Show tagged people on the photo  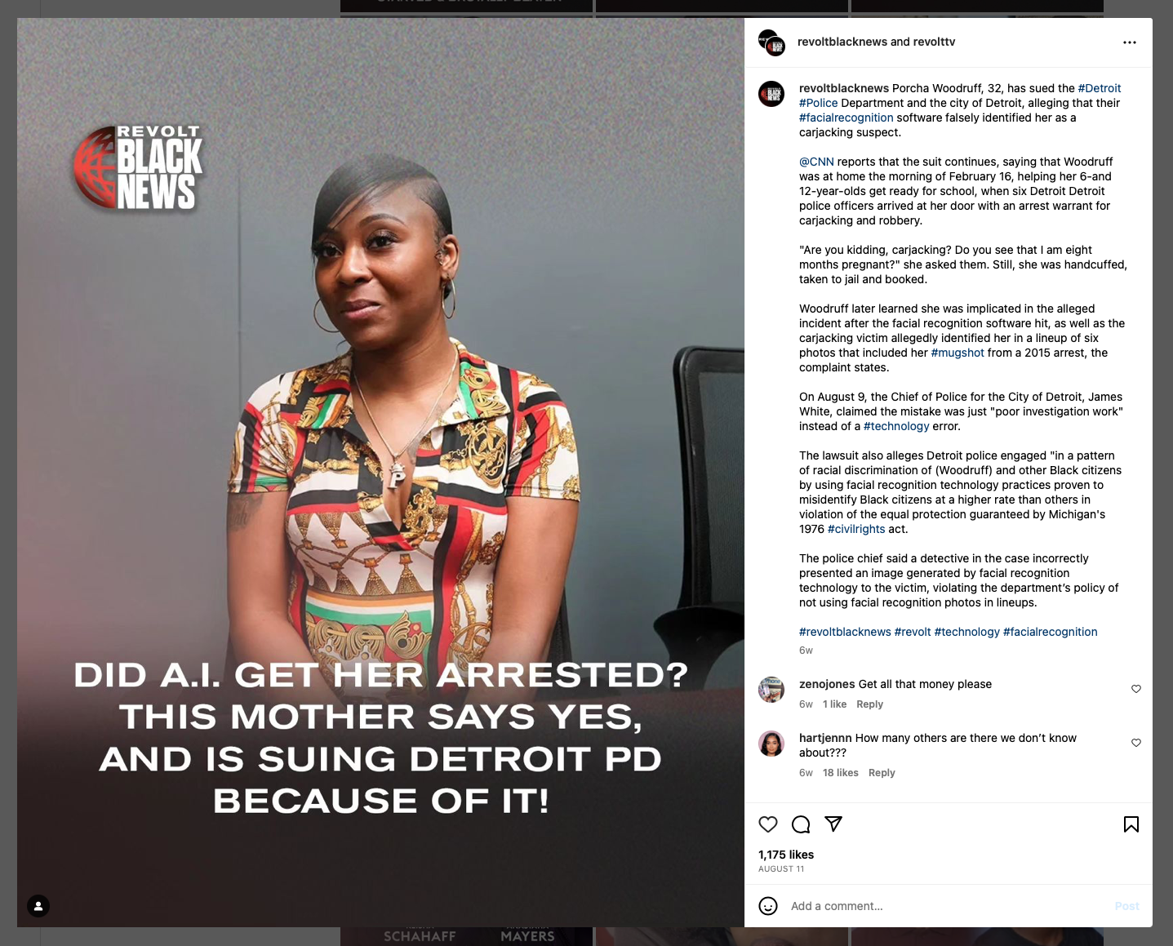click(38, 906)
